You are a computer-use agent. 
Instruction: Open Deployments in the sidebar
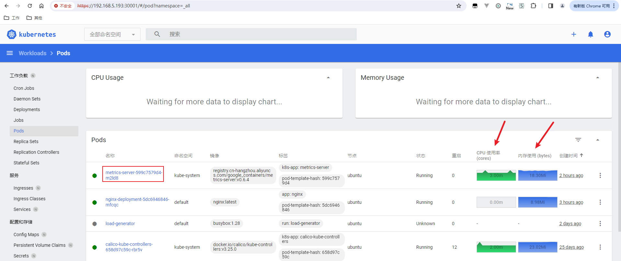[x=27, y=110]
